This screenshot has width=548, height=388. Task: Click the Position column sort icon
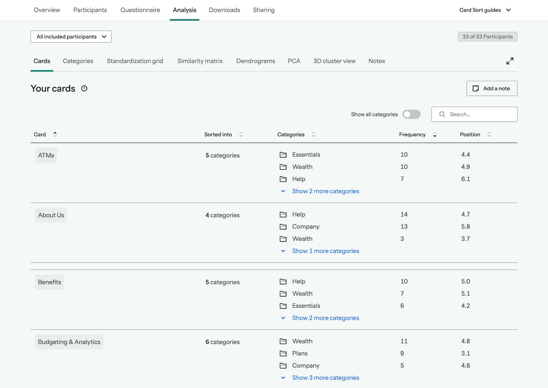click(x=489, y=134)
